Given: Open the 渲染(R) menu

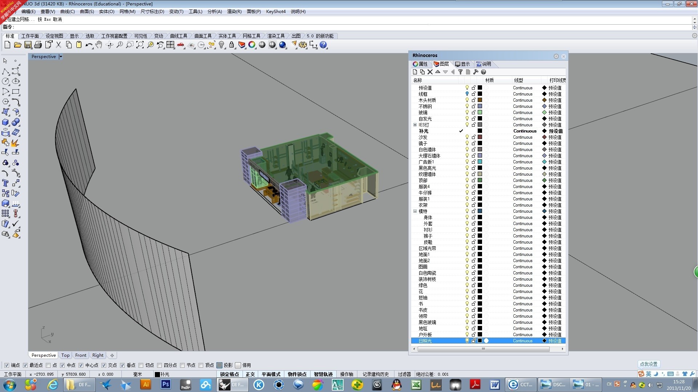Looking at the screenshot, I should [234, 11].
